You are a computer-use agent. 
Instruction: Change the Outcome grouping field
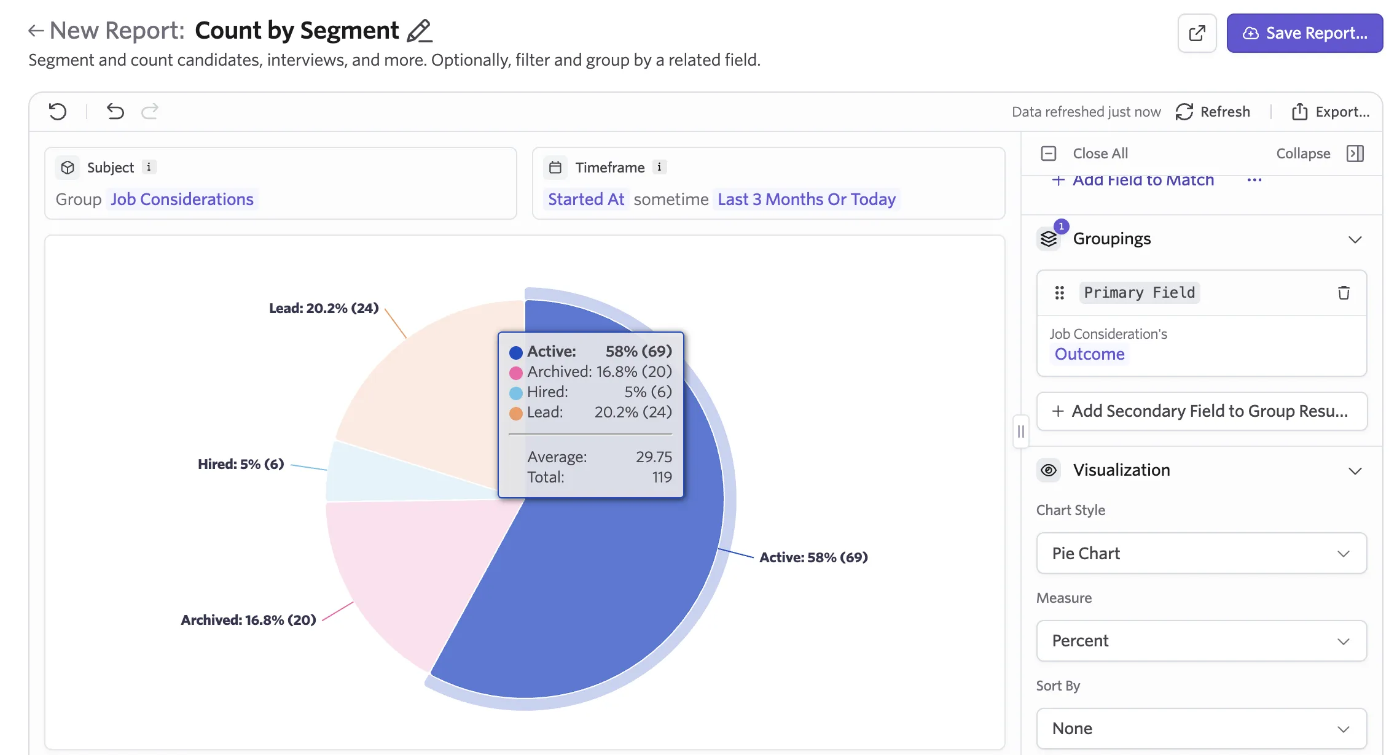point(1089,354)
